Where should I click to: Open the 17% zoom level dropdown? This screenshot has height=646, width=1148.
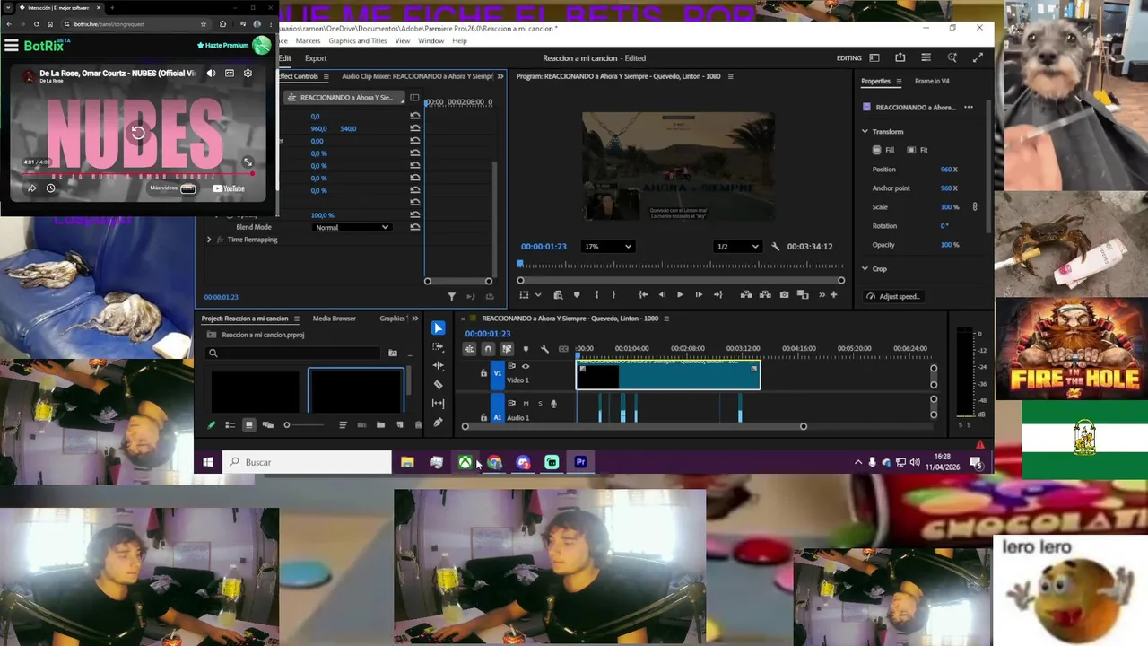pyautogui.click(x=607, y=247)
